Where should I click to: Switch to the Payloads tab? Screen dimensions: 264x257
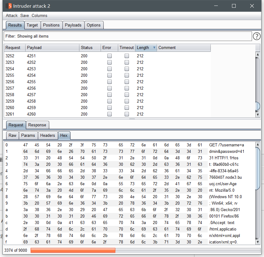click(73, 25)
